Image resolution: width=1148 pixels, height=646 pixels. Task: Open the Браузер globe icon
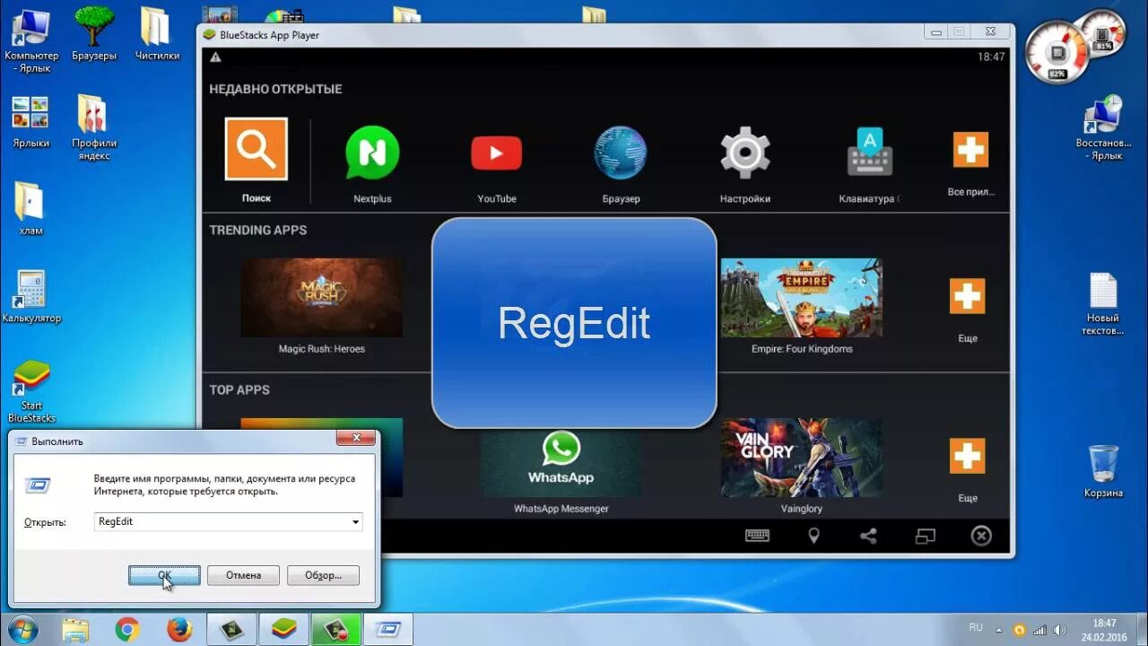pyautogui.click(x=621, y=153)
